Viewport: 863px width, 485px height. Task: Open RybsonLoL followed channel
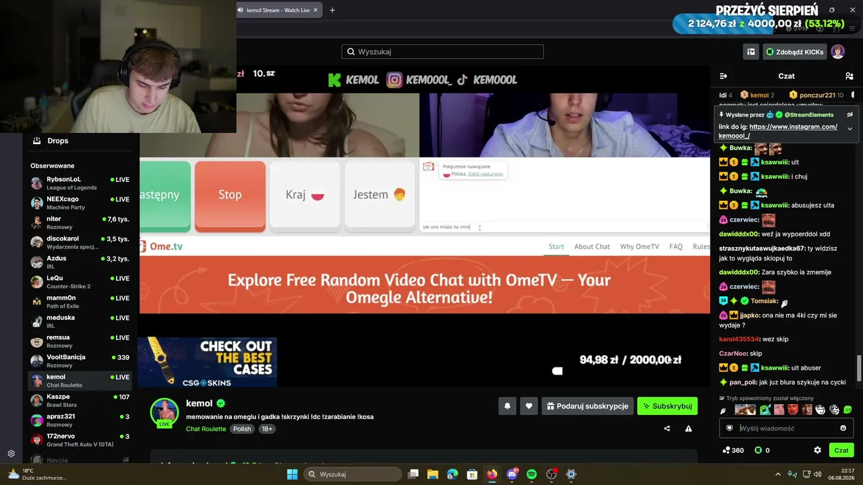tap(81, 183)
